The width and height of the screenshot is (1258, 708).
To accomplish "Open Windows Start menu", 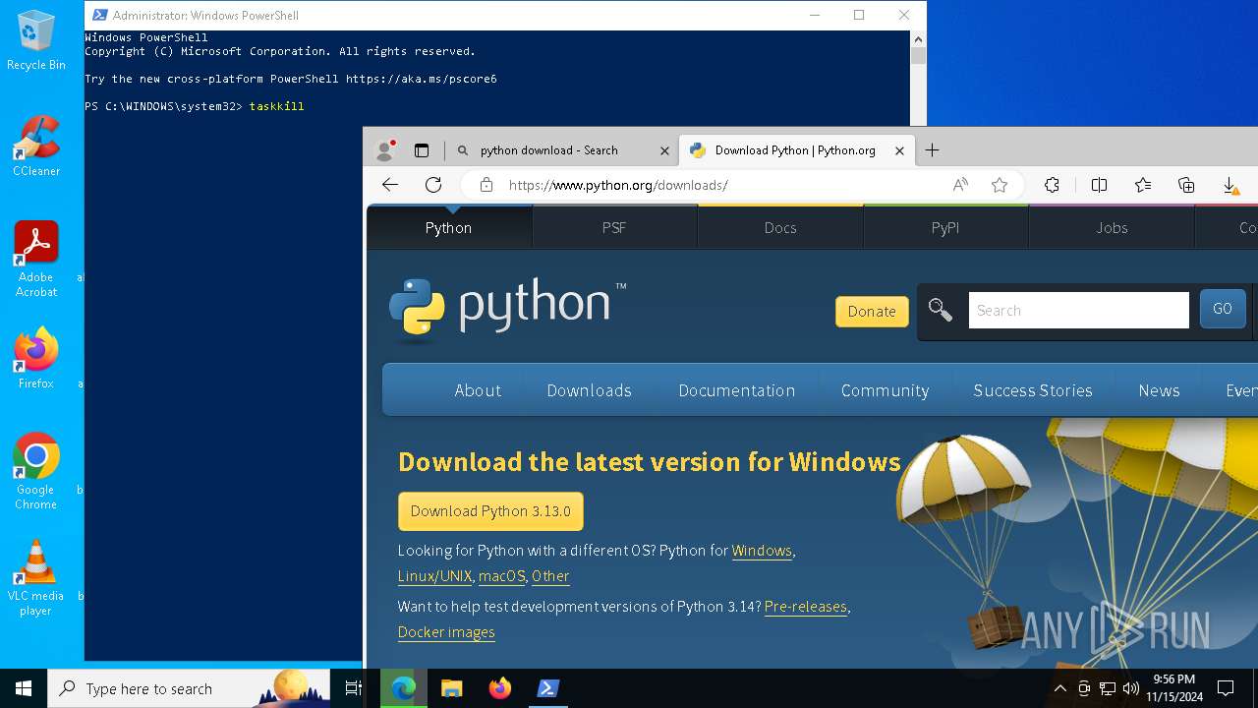I will [x=24, y=688].
